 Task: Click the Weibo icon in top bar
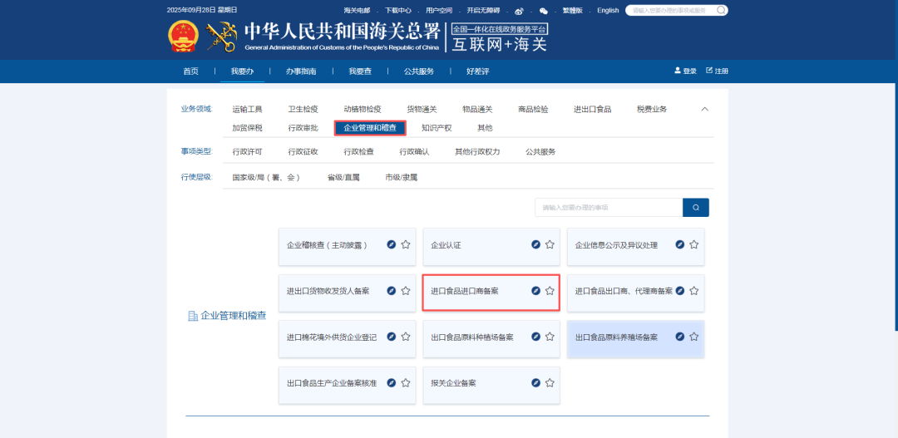click(520, 11)
